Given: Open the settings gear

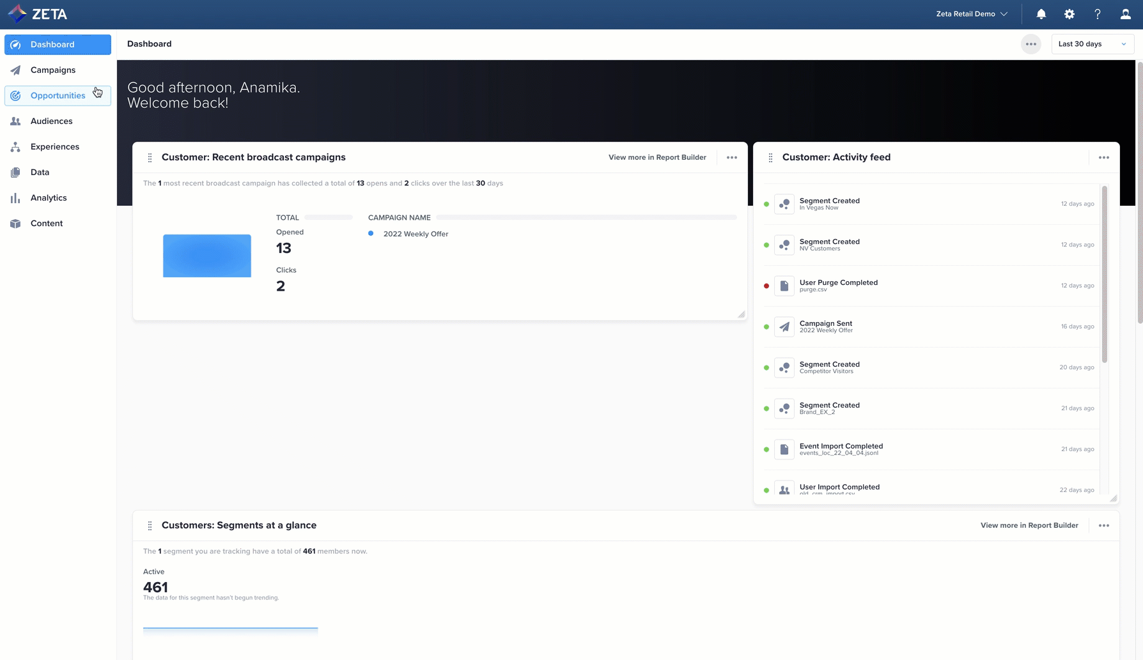Looking at the screenshot, I should tap(1069, 14).
